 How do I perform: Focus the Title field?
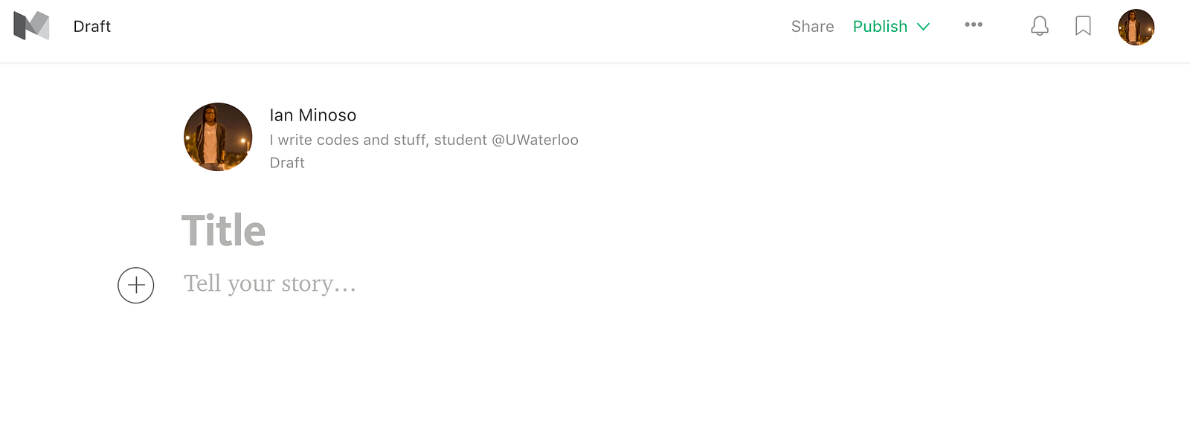coord(224,231)
